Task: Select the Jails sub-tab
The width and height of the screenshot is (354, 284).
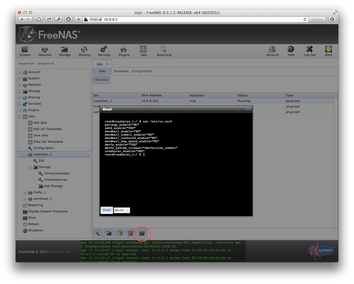Action: [x=102, y=71]
